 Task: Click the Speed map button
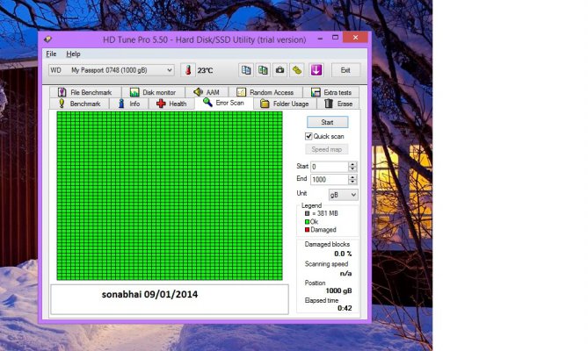[x=327, y=149]
